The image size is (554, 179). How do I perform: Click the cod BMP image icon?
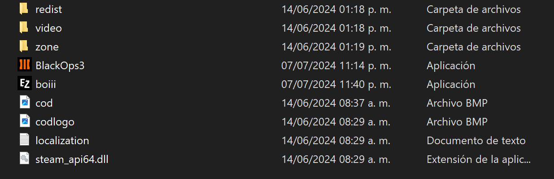pyautogui.click(x=25, y=103)
